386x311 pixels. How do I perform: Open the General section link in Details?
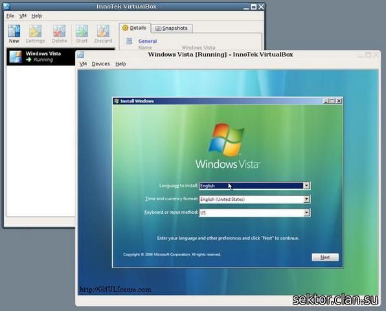pyautogui.click(x=148, y=41)
